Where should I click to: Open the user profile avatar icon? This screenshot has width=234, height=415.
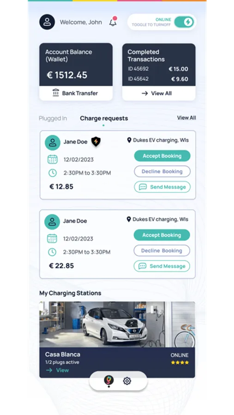47,22
